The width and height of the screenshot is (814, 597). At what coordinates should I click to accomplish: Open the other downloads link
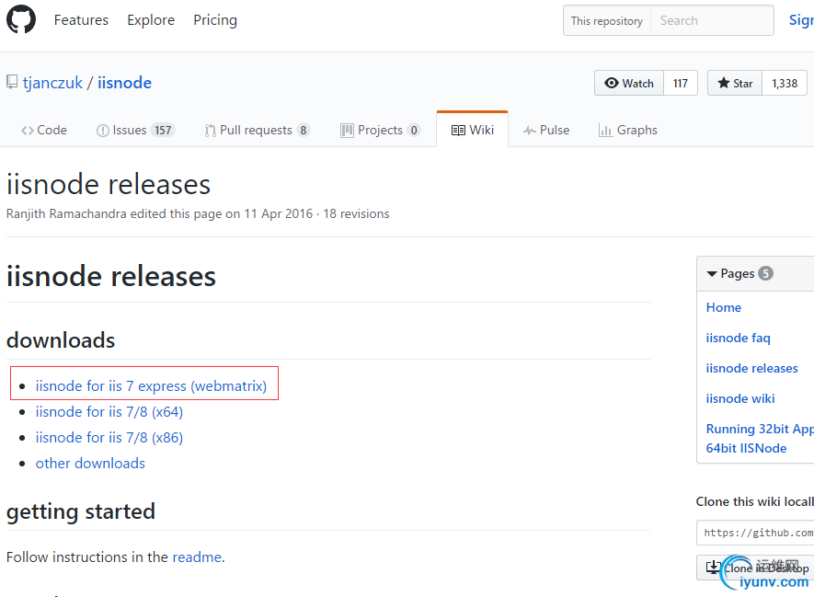[x=90, y=463]
